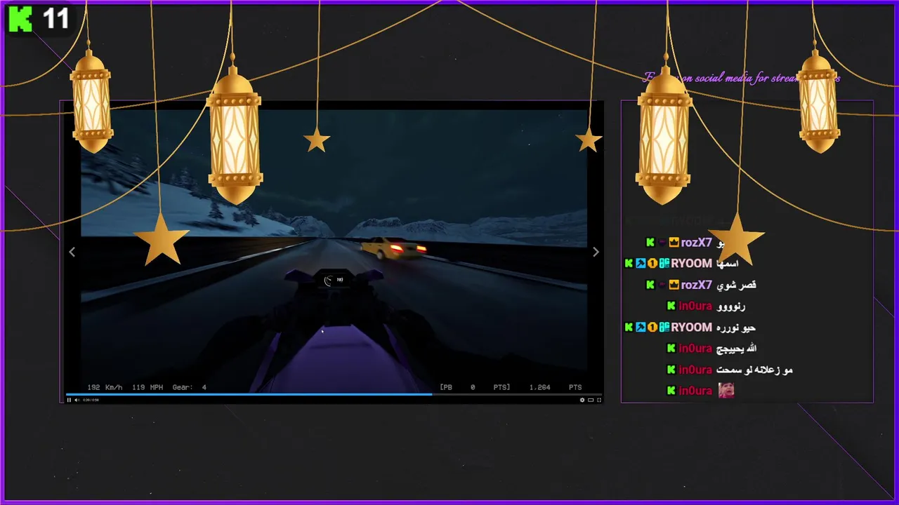Click the chat message قصر شوي
Viewport: 899px width, 505px height.
[x=737, y=285]
